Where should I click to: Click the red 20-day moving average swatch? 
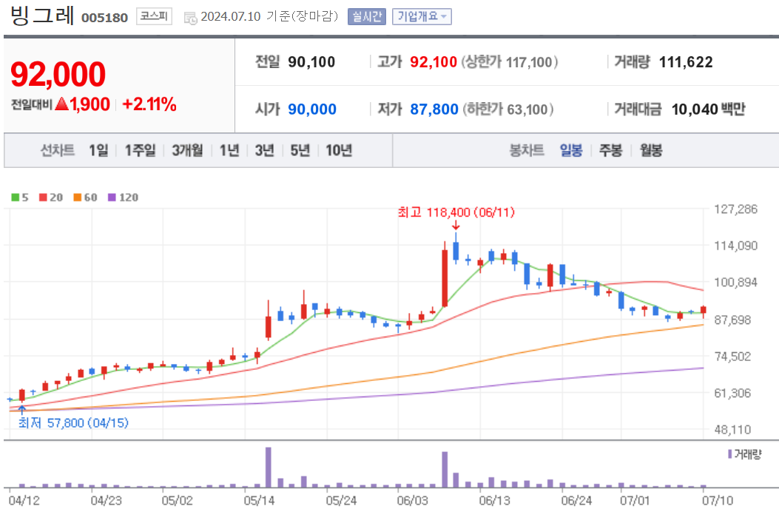pos(43,198)
